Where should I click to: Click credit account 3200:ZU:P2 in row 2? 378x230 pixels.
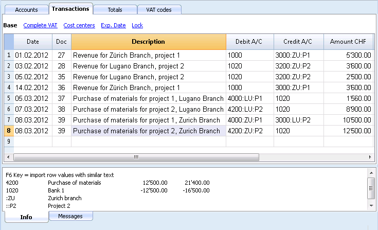[299, 66]
